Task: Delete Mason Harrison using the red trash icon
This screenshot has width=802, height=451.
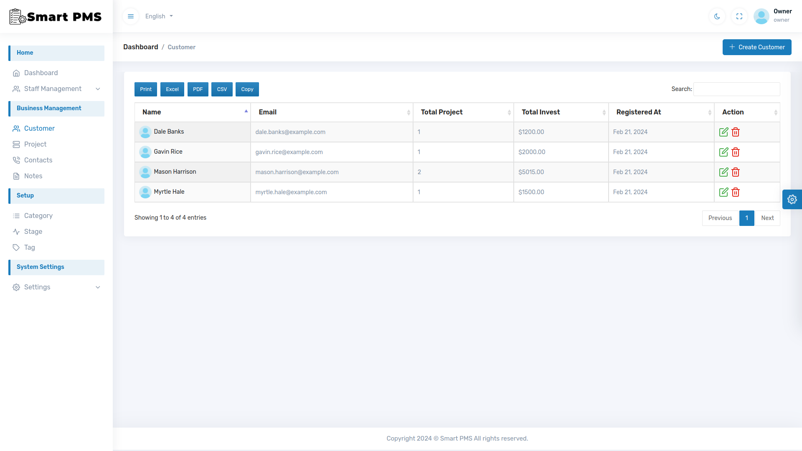Action: (x=736, y=172)
